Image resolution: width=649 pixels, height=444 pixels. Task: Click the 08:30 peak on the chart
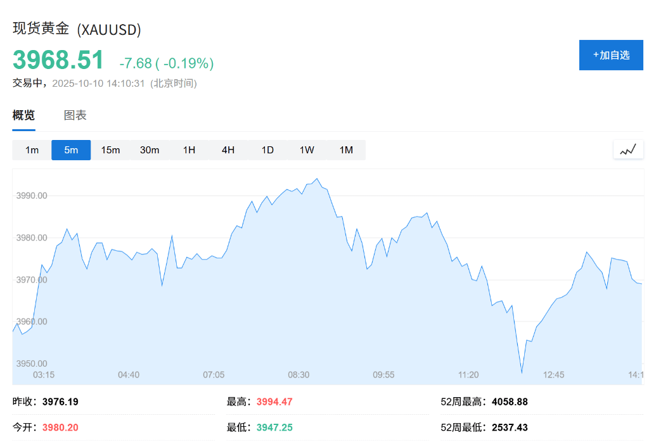pos(317,179)
